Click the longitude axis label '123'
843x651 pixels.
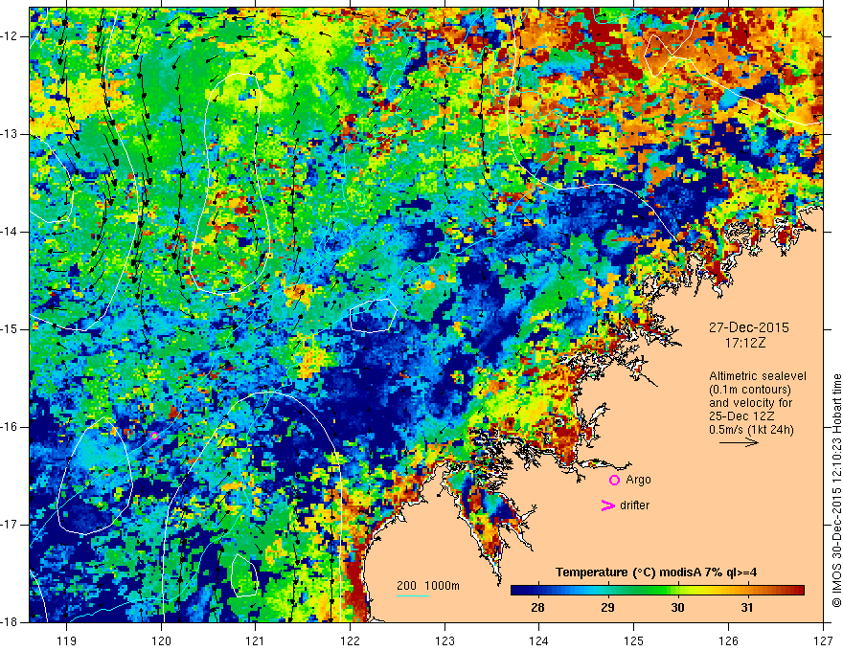coord(444,640)
